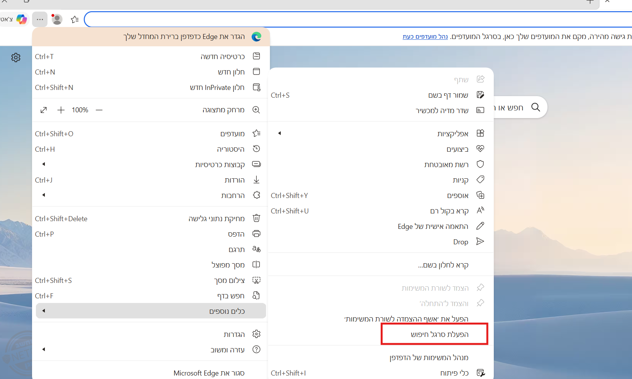Decrease zoom with the minus button
Viewport: 632px width, 379px height.
[99, 110]
